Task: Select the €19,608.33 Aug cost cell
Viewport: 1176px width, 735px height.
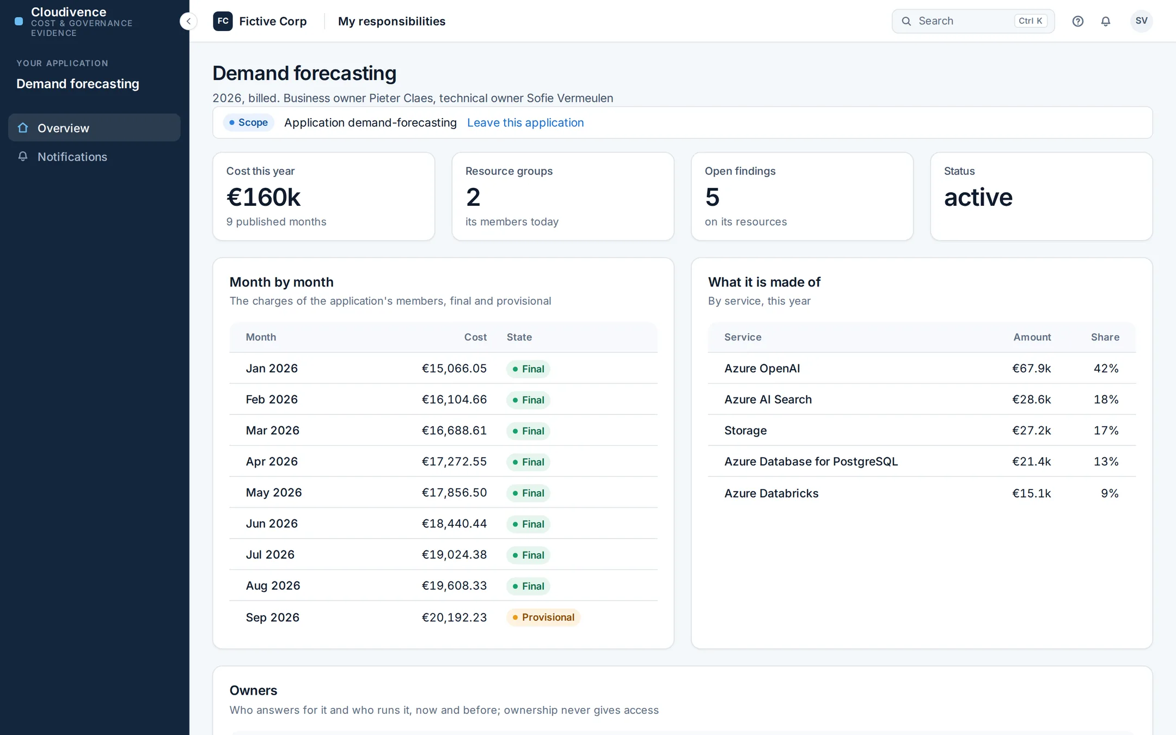Action: 454,585
